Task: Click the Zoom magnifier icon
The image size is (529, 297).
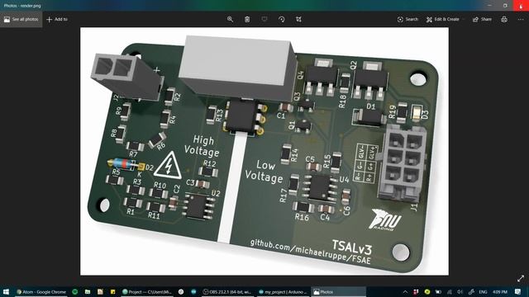Action: [230, 19]
